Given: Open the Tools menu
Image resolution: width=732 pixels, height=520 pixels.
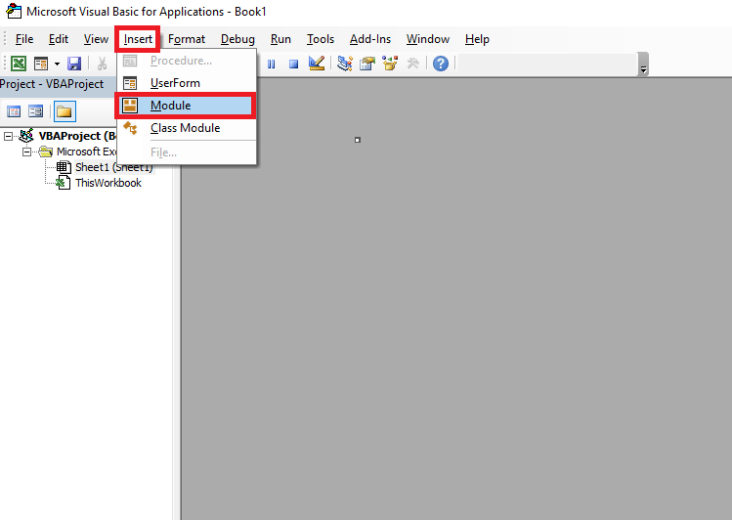Looking at the screenshot, I should click(x=321, y=39).
